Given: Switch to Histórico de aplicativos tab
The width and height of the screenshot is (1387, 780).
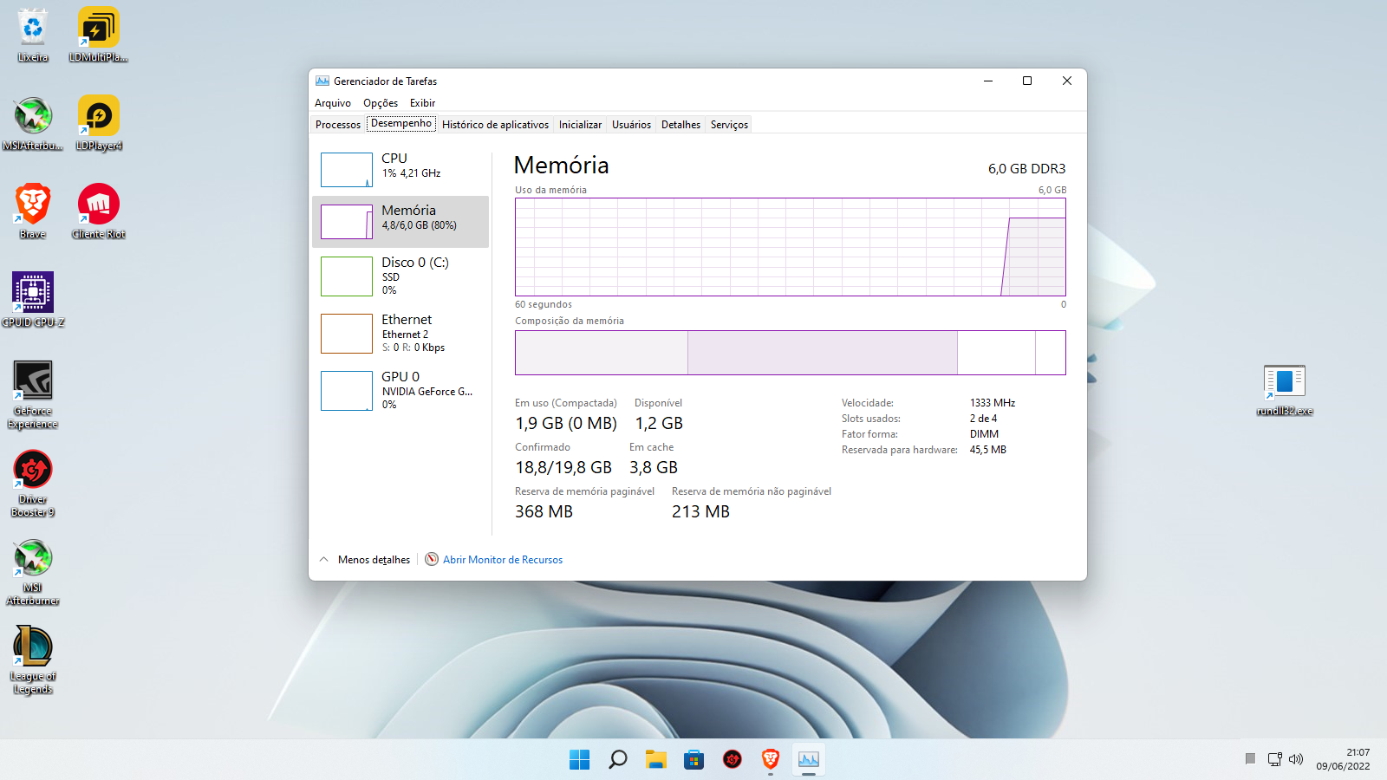Looking at the screenshot, I should pos(495,125).
